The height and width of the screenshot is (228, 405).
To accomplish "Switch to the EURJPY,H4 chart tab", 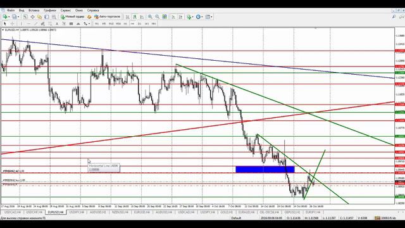I will [x=313, y=212].
